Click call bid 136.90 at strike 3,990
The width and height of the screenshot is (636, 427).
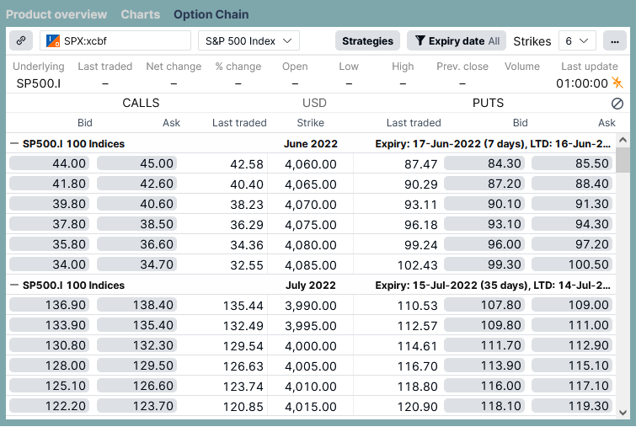[x=50, y=305]
